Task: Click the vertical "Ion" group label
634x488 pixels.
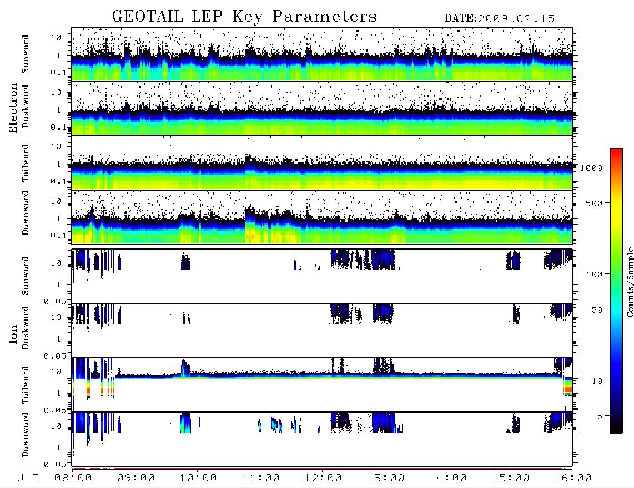Action: (13, 334)
